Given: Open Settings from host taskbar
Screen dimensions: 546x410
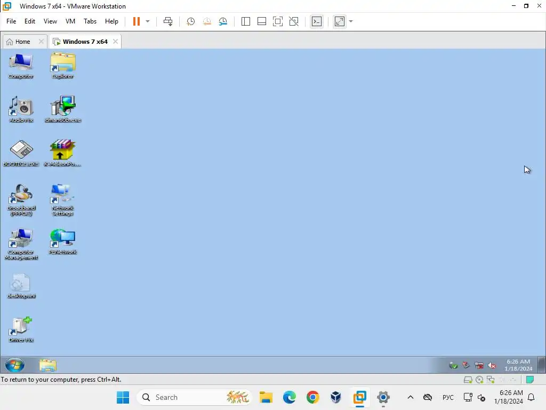Looking at the screenshot, I should pyautogui.click(x=383, y=397).
